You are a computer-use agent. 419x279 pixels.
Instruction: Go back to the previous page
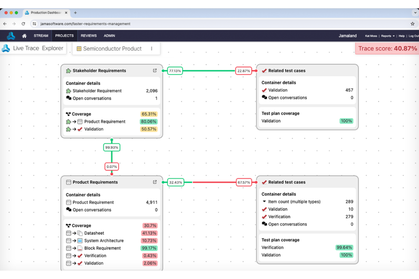tap(5, 24)
